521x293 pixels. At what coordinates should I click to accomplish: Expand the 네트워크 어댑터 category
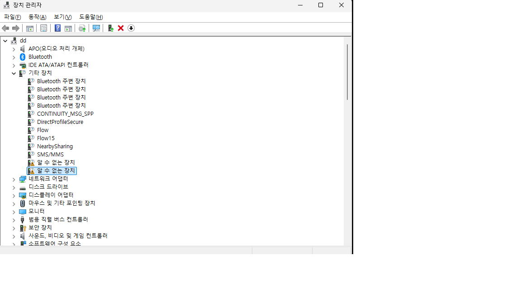14,179
